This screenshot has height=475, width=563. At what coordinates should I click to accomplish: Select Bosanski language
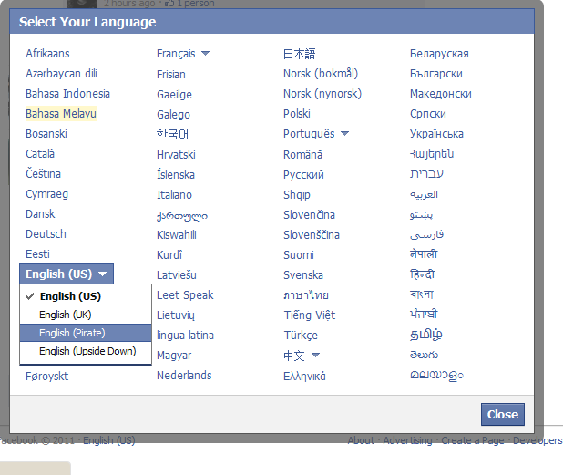coord(46,134)
